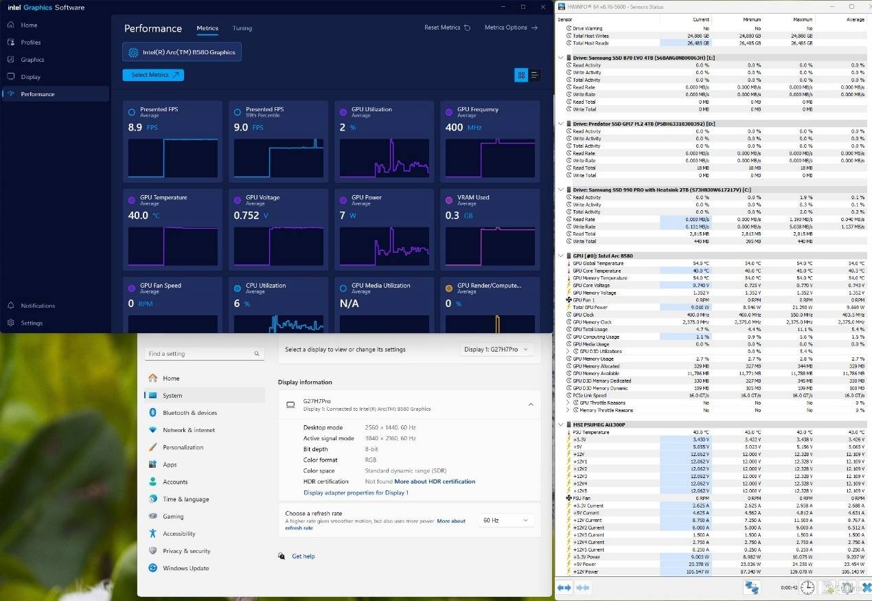
Task: Open Display 1: G27H7Pro selector dropdown
Action: coord(496,350)
